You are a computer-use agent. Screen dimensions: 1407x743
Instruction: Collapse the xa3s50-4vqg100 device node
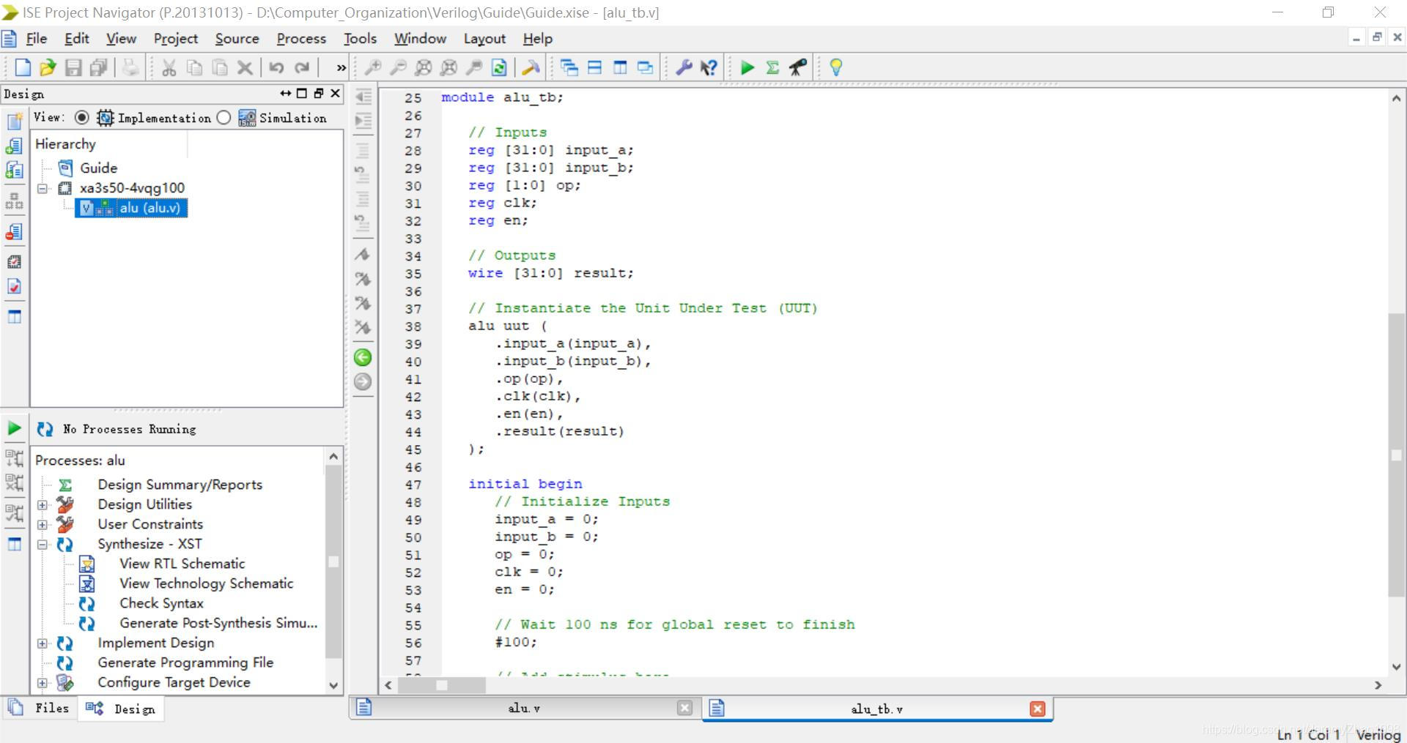tap(42, 188)
